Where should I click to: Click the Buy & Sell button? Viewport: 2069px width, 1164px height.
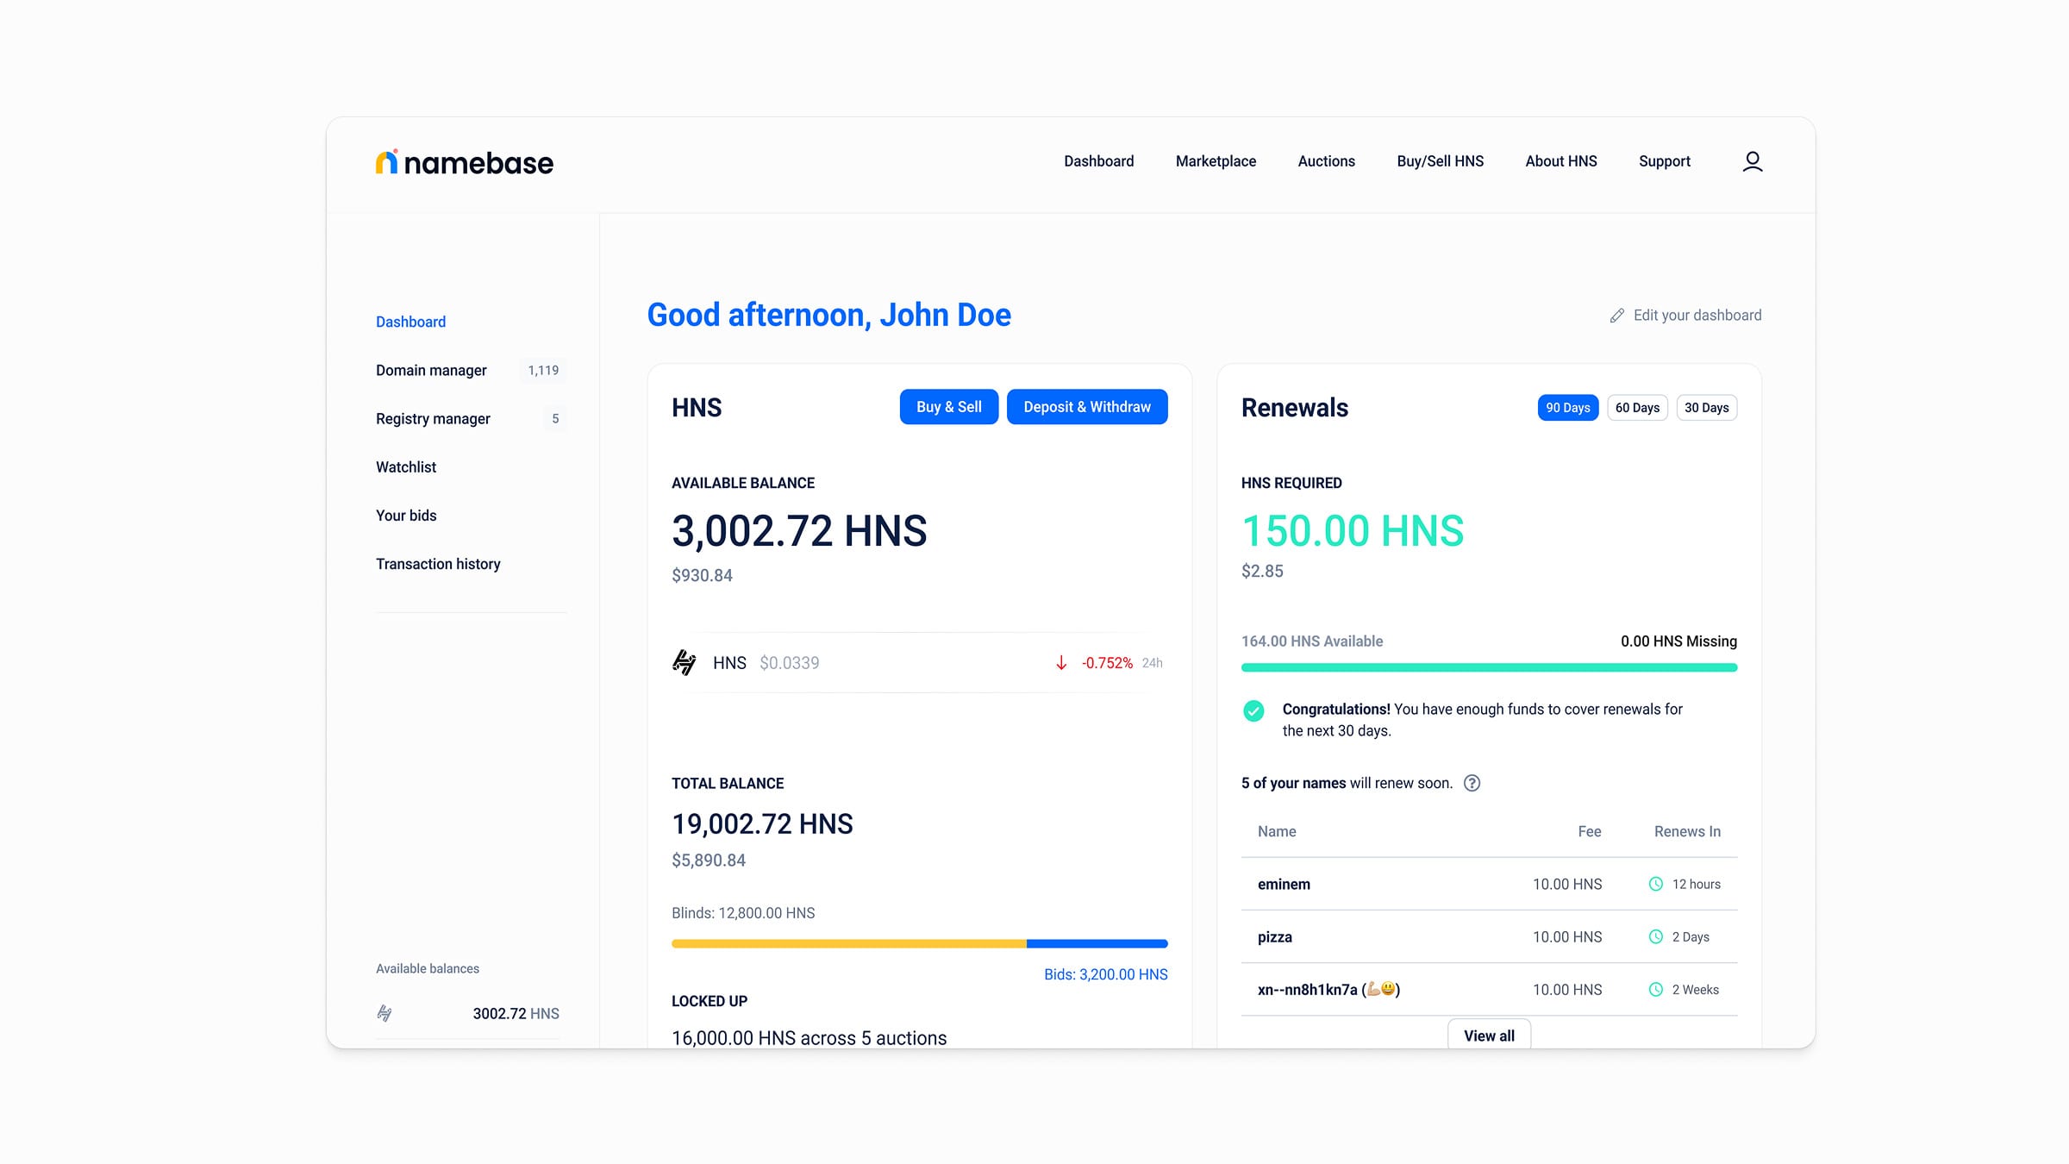949,407
